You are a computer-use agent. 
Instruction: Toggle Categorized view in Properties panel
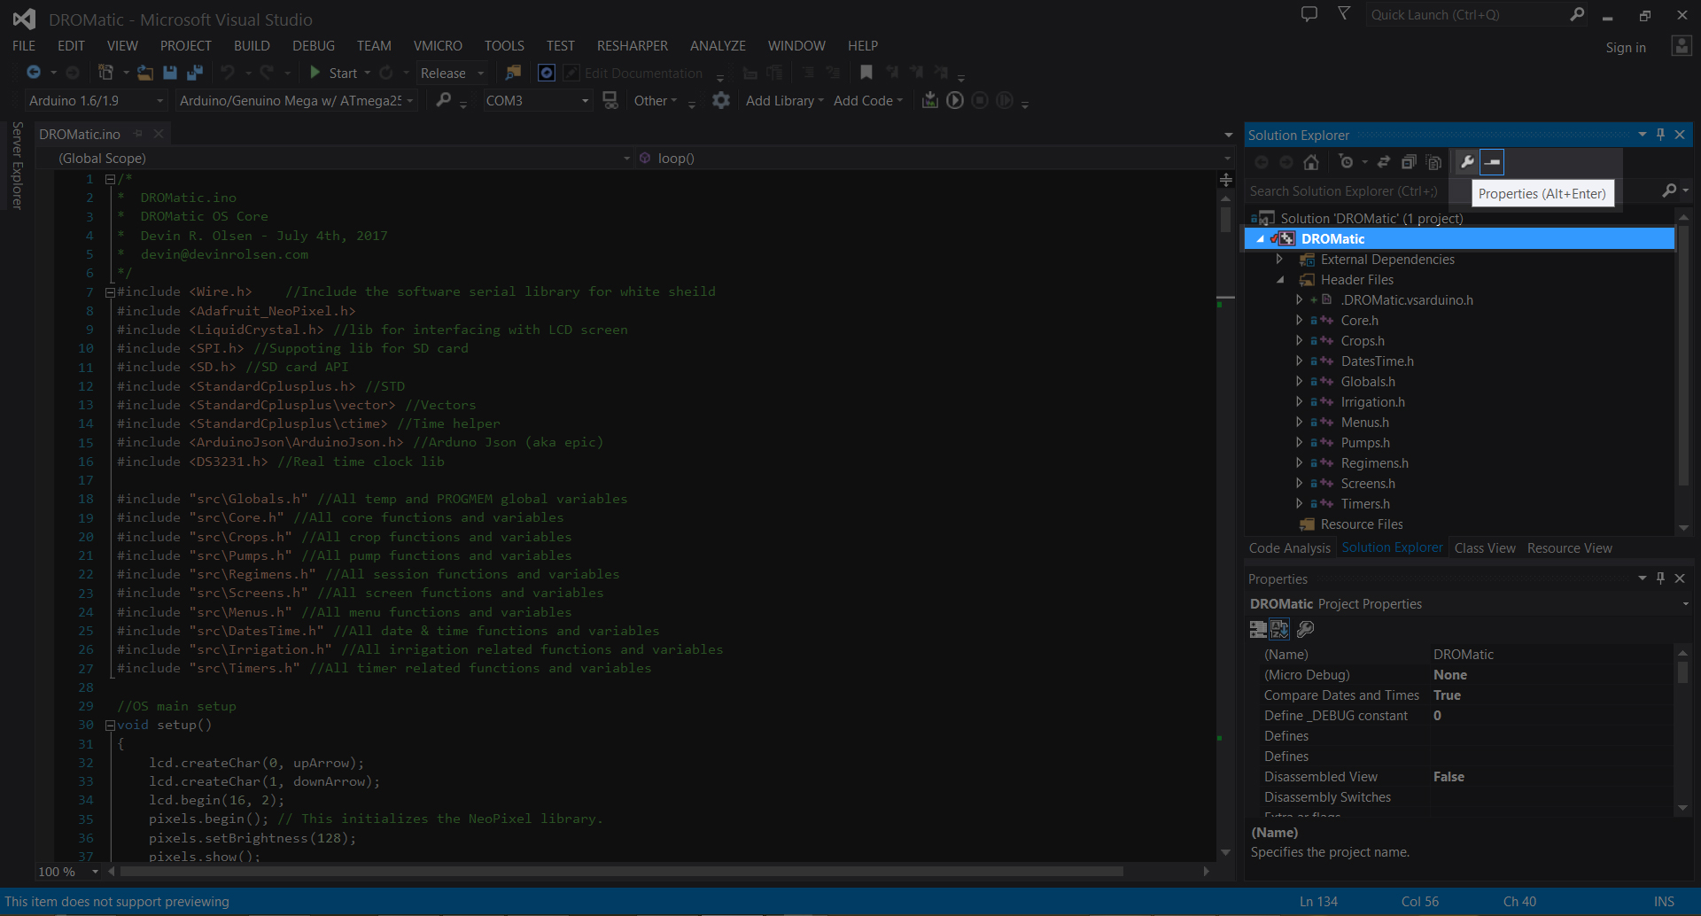pyautogui.click(x=1258, y=629)
